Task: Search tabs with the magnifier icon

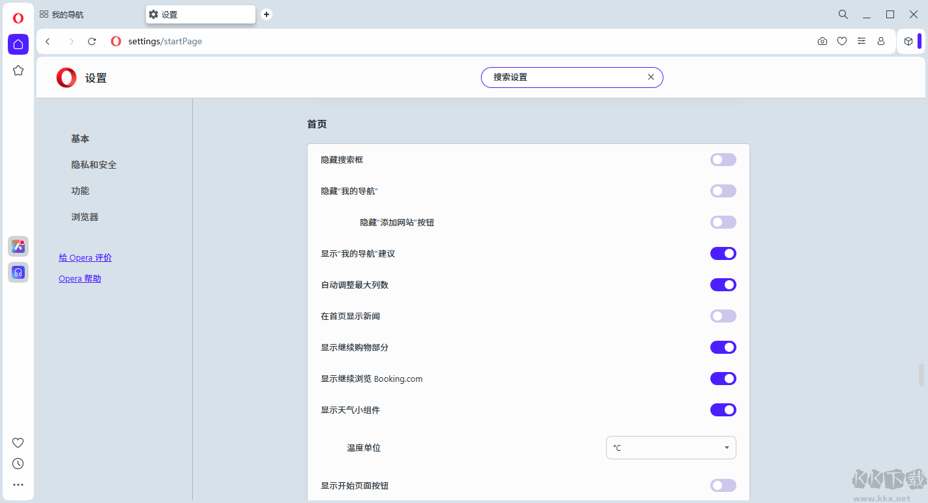Action: pos(843,14)
